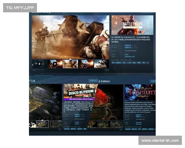Open the recent reviews 特别好评 link for Battlefield 1
Image resolution: width=185 pixels, height=148 pixels.
[x=128, y=45]
